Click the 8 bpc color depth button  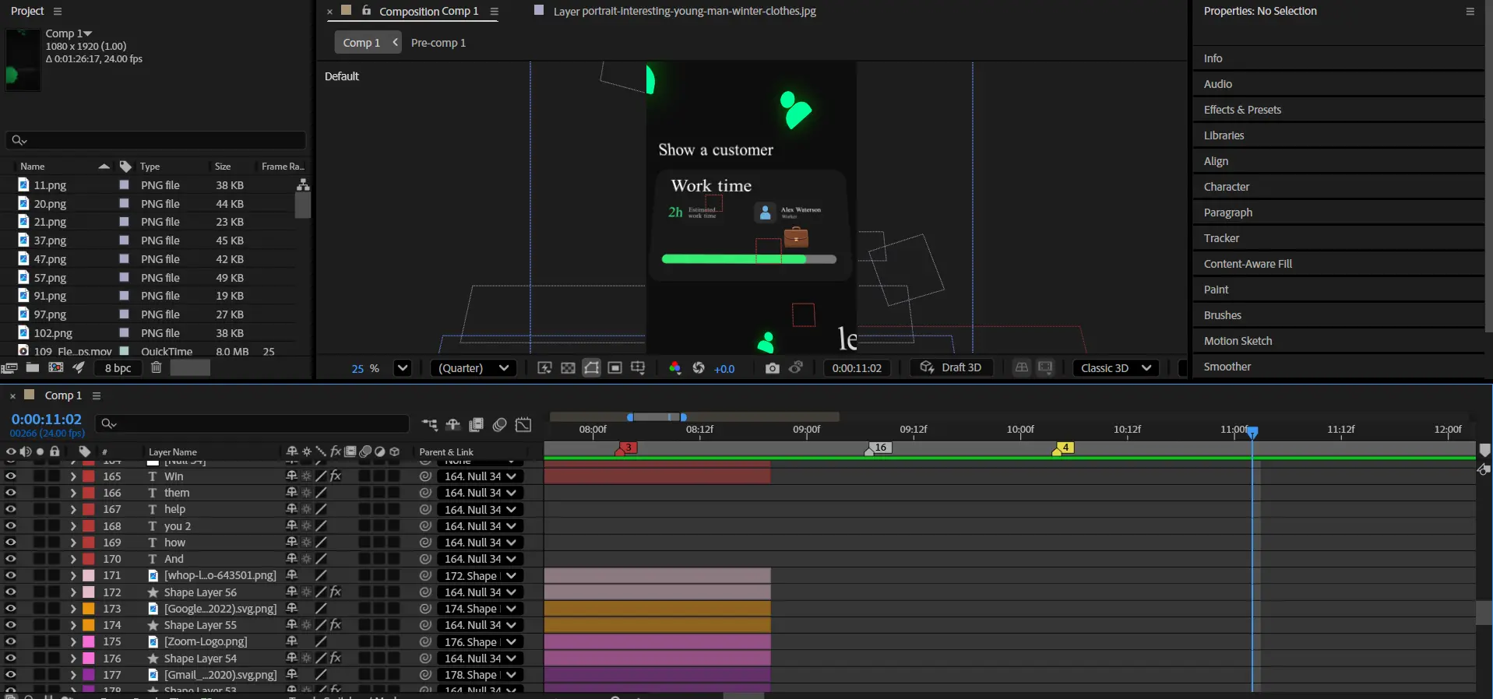(118, 368)
